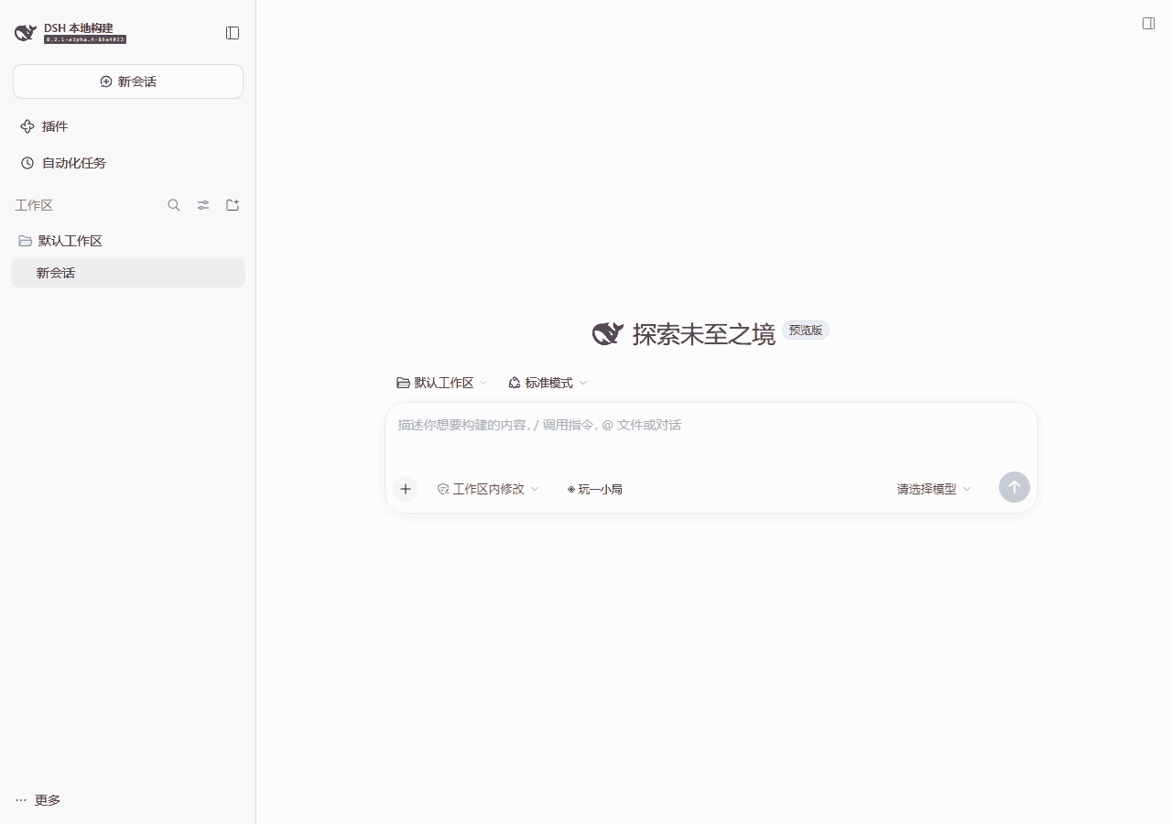Click the 预览版 badge

point(806,331)
